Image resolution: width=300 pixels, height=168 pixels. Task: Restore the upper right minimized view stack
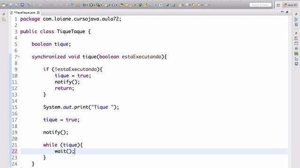click(x=296, y=14)
